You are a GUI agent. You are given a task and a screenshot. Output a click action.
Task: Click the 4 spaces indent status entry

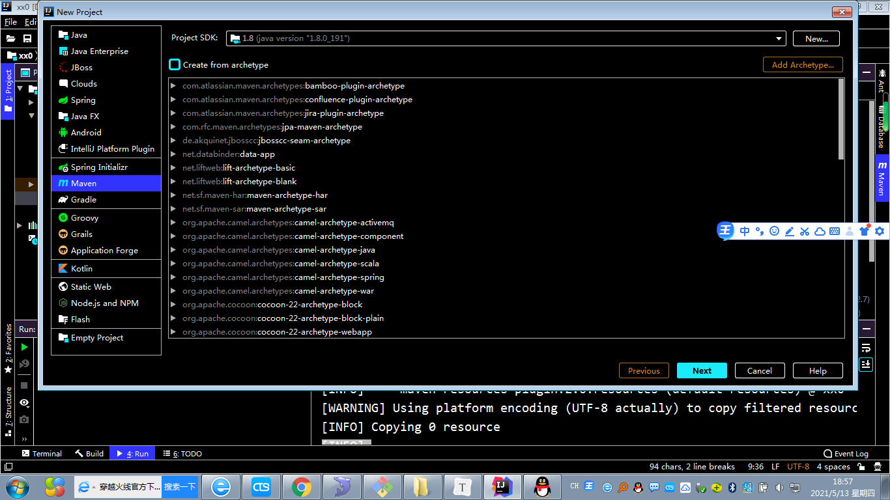[x=833, y=466]
